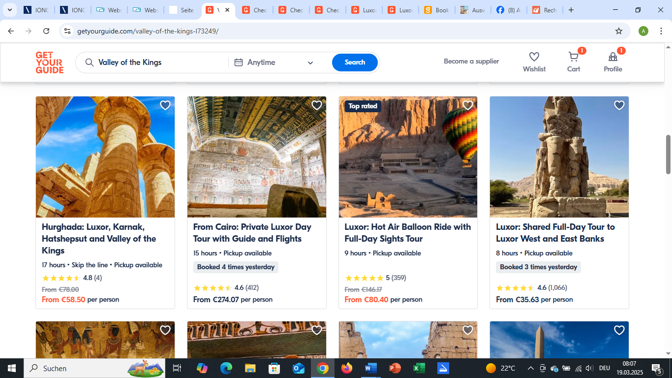The width and height of the screenshot is (672, 378).
Task: Open Windows Start menu
Action: [x=11, y=368]
